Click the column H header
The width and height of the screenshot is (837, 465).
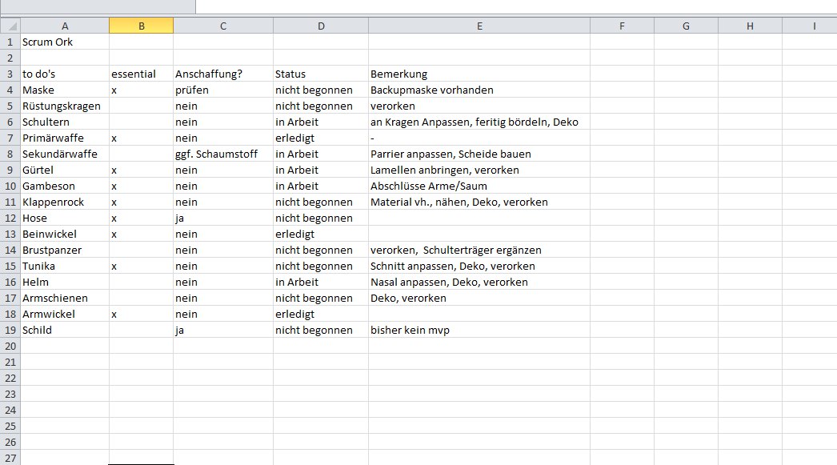pyautogui.click(x=750, y=26)
